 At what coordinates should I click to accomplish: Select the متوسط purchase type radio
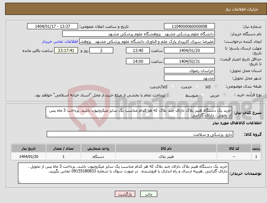point(203,94)
